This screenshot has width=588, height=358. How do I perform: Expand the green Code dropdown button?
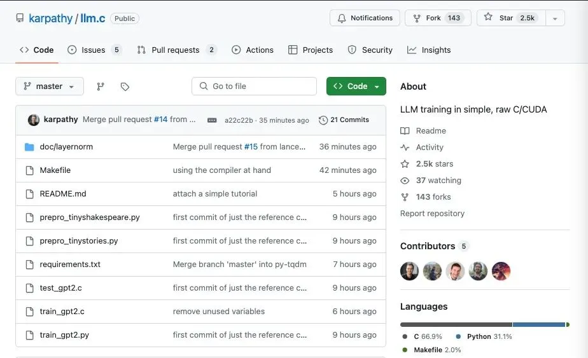(356, 86)
